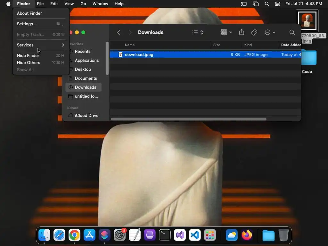Open Spotlight search in menu bar
This screenshot has height=246, width=328.
click(267, 4)
